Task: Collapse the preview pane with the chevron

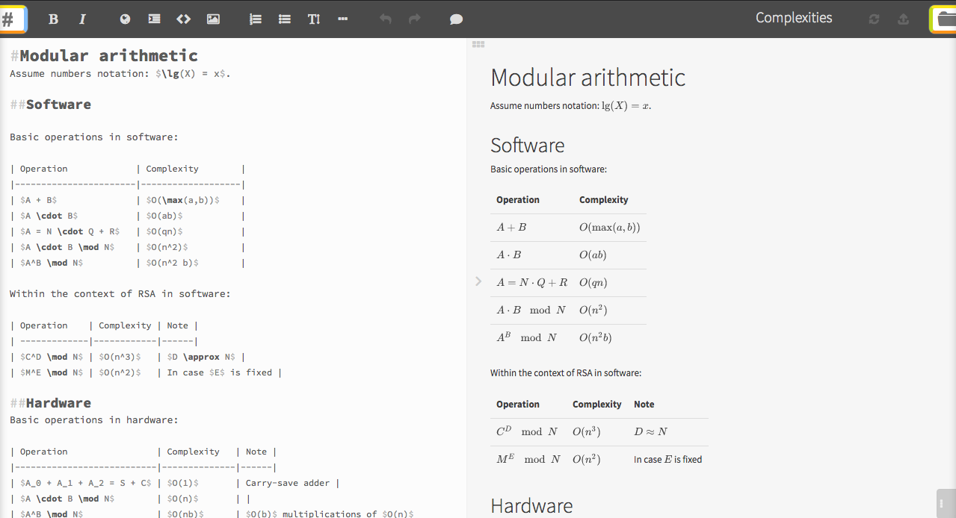Action: pos(478,281)
